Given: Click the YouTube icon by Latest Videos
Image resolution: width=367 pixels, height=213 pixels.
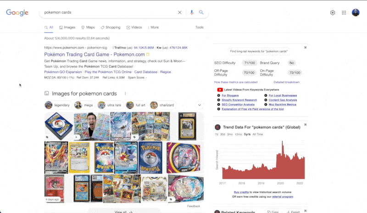Looking at the screenshot, I should point(220,90).
